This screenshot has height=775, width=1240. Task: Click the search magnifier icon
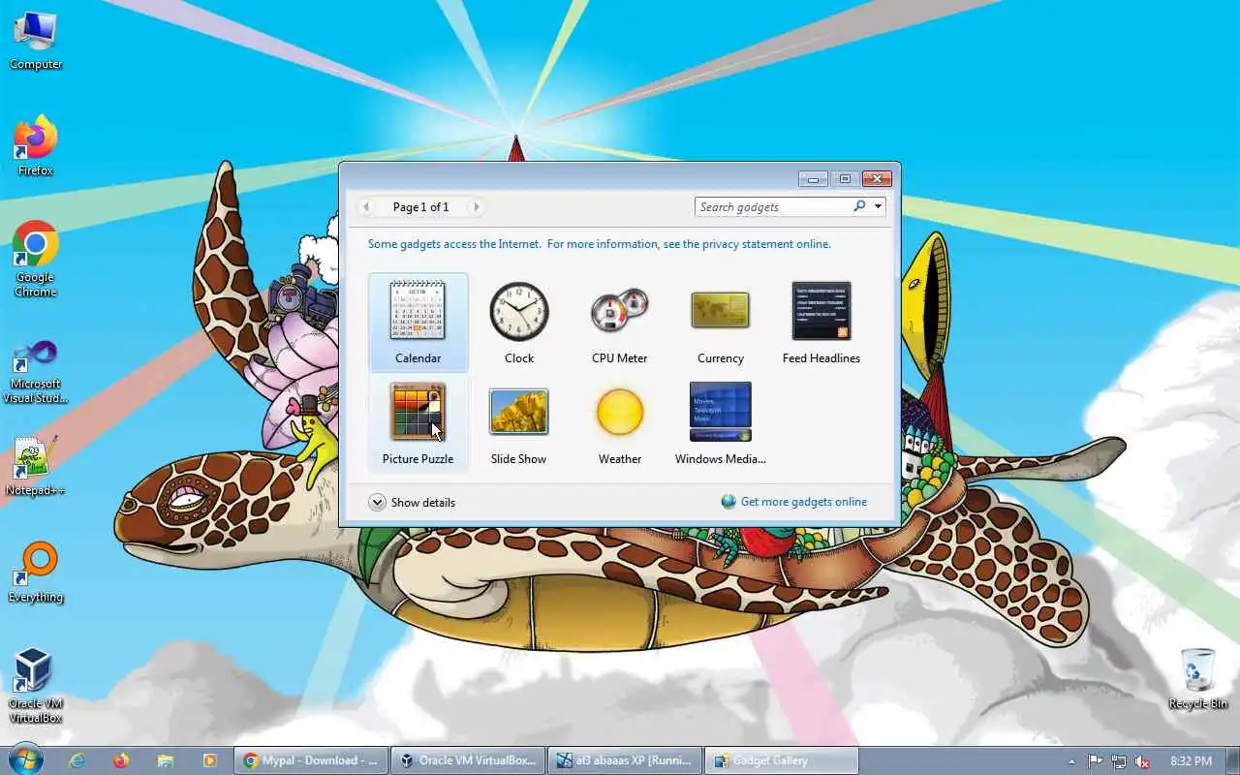point(859,206)
